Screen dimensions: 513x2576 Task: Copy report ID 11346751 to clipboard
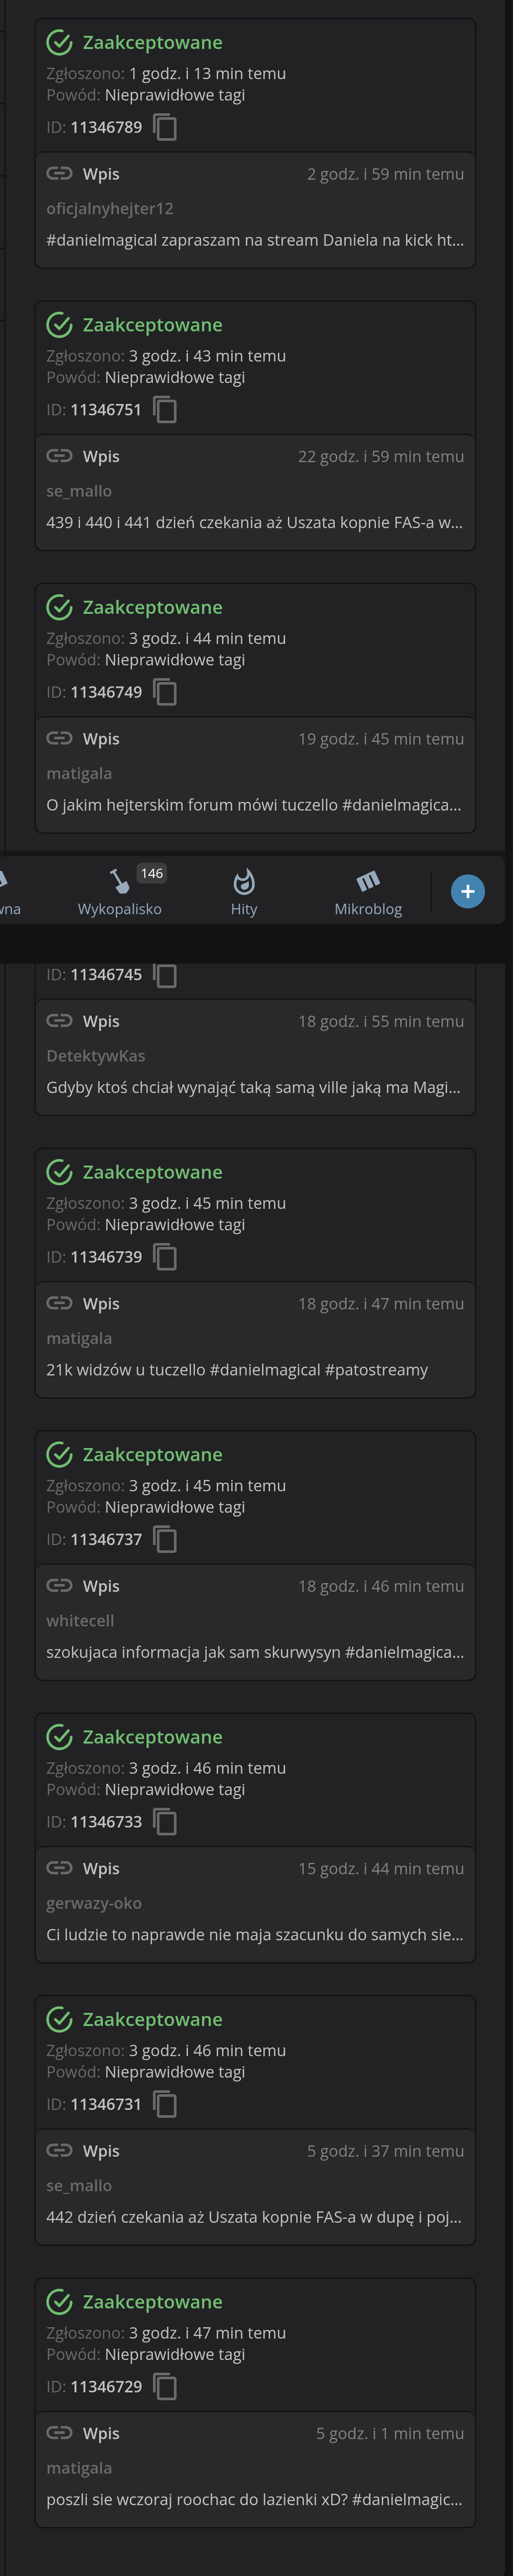165,410
